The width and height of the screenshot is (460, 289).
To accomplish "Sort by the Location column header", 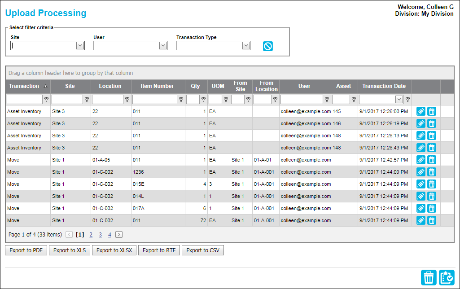I will pos(110,86).
